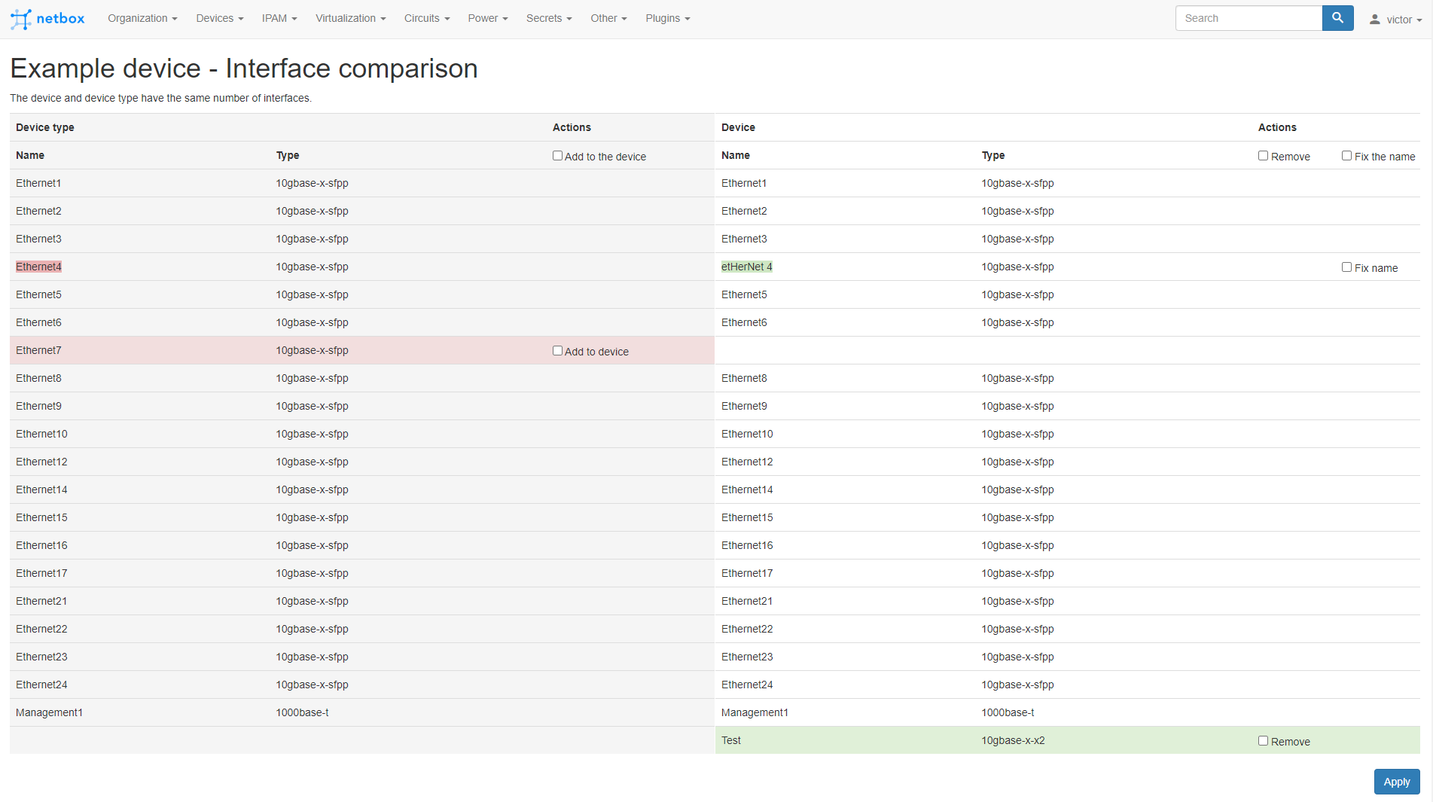Expand the Secrets menu

click(549, 18)
